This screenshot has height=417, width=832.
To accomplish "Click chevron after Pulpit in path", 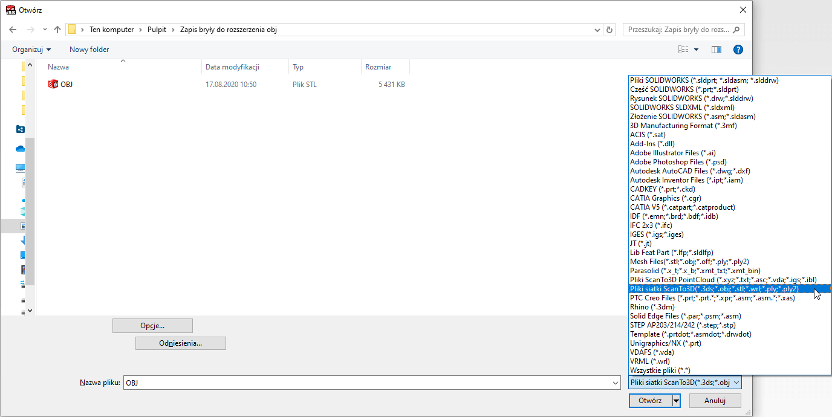I will pyautogui.click(x=174, y=30).
